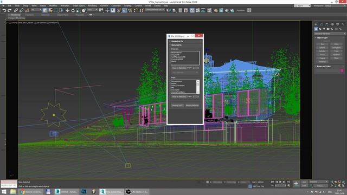Select the Lights create category
Screen dimensions: 347x195
(x=324, y=29)
